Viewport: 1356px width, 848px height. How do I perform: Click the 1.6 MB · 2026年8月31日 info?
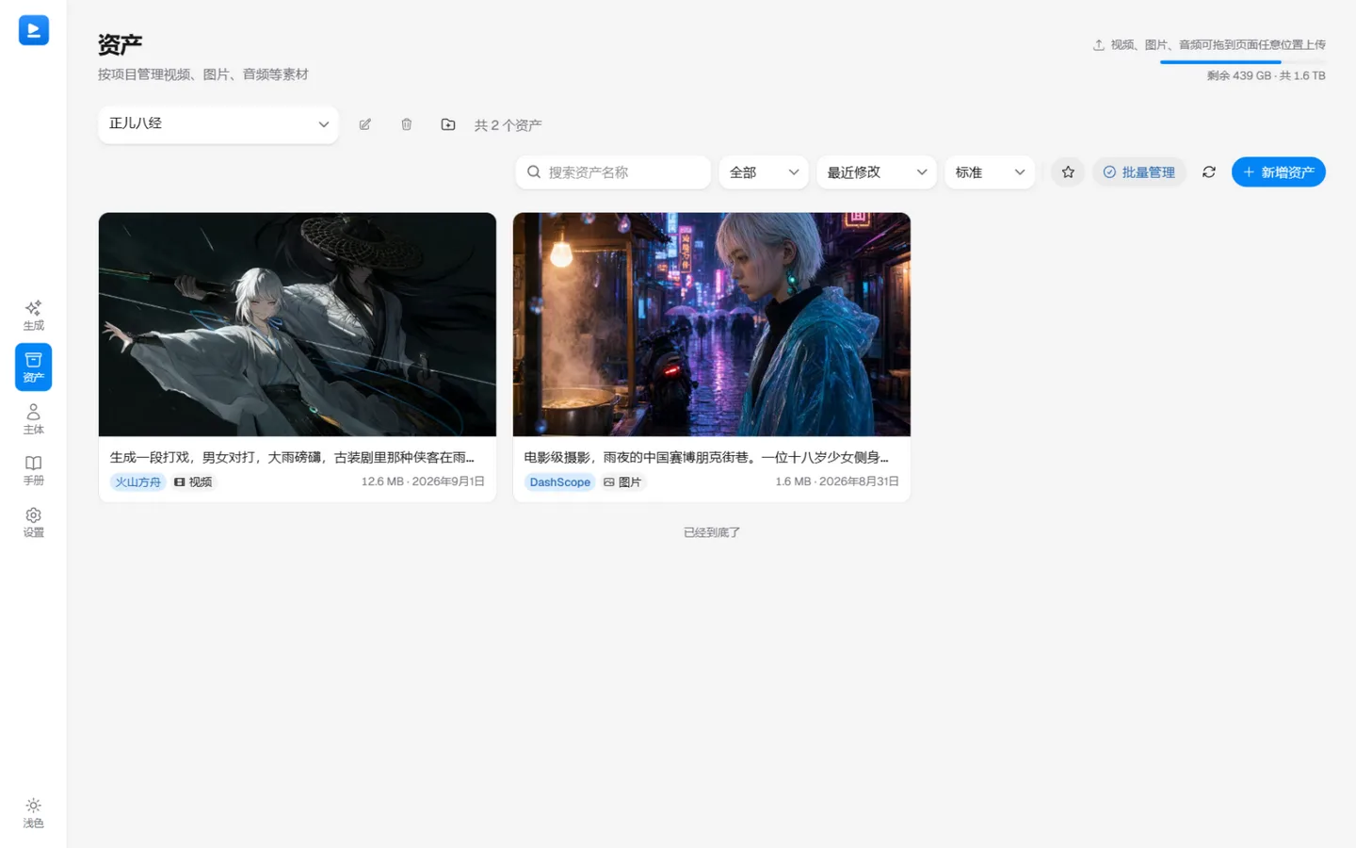tap(837, 482)
